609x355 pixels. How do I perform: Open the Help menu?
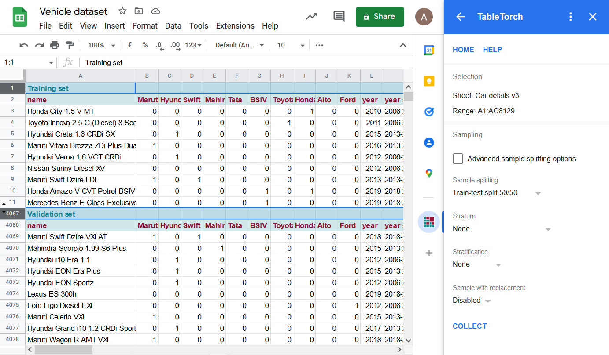[270, 26]
